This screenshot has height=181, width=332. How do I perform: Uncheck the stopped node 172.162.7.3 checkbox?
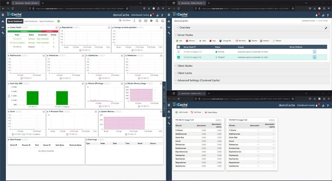pyautogui.click(x=178, y=57)
